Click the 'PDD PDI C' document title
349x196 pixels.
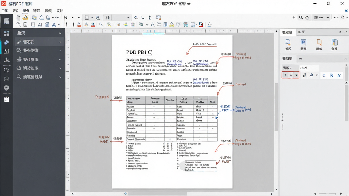point(139,52)
